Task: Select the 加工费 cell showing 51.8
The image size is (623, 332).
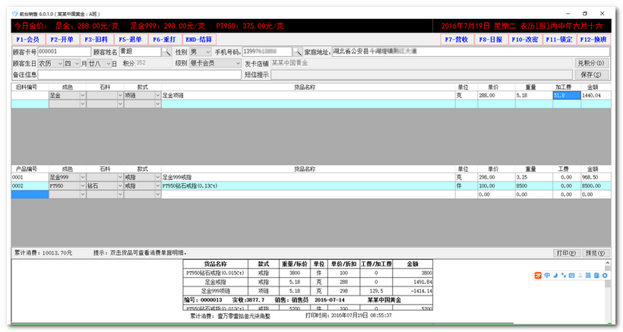Action: point(567,95)
